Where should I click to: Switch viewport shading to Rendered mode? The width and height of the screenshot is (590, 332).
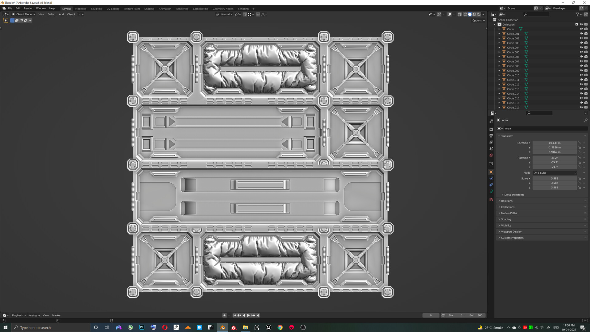479,14
